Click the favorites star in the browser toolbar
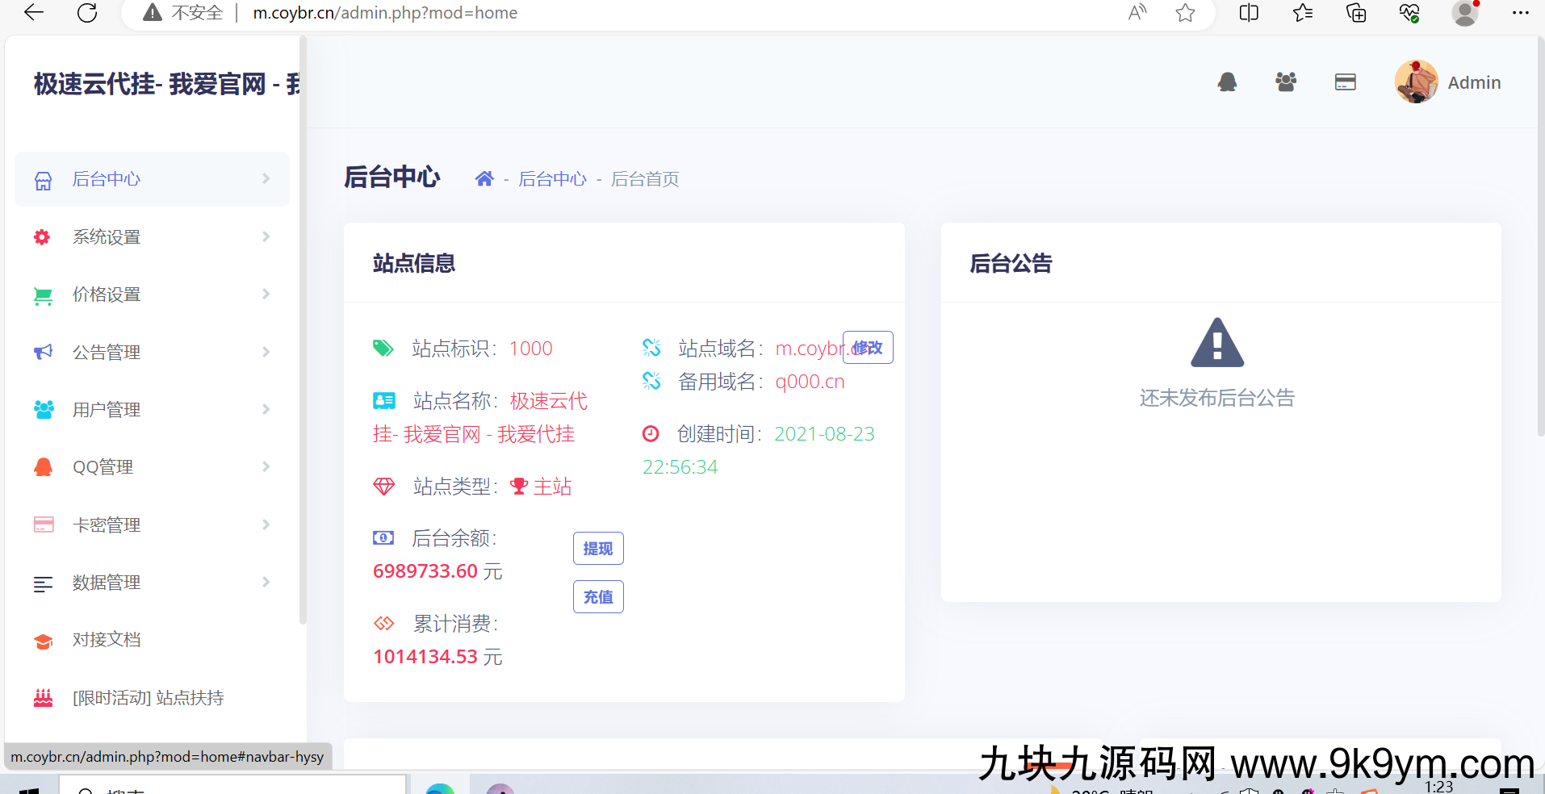The image size is (1545, 794). click(1185, 13)
